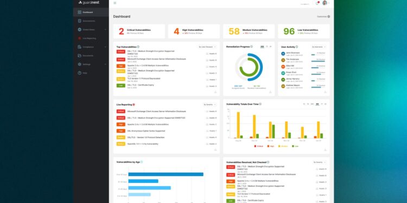This screenshot has width=407, height=203.
Task: Click the Compliance sidebar icon
Action: (79, 47)
